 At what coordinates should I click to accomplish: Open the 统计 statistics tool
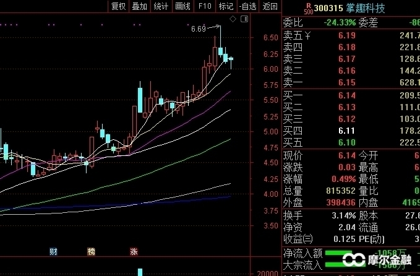click(x=161, y=6)
